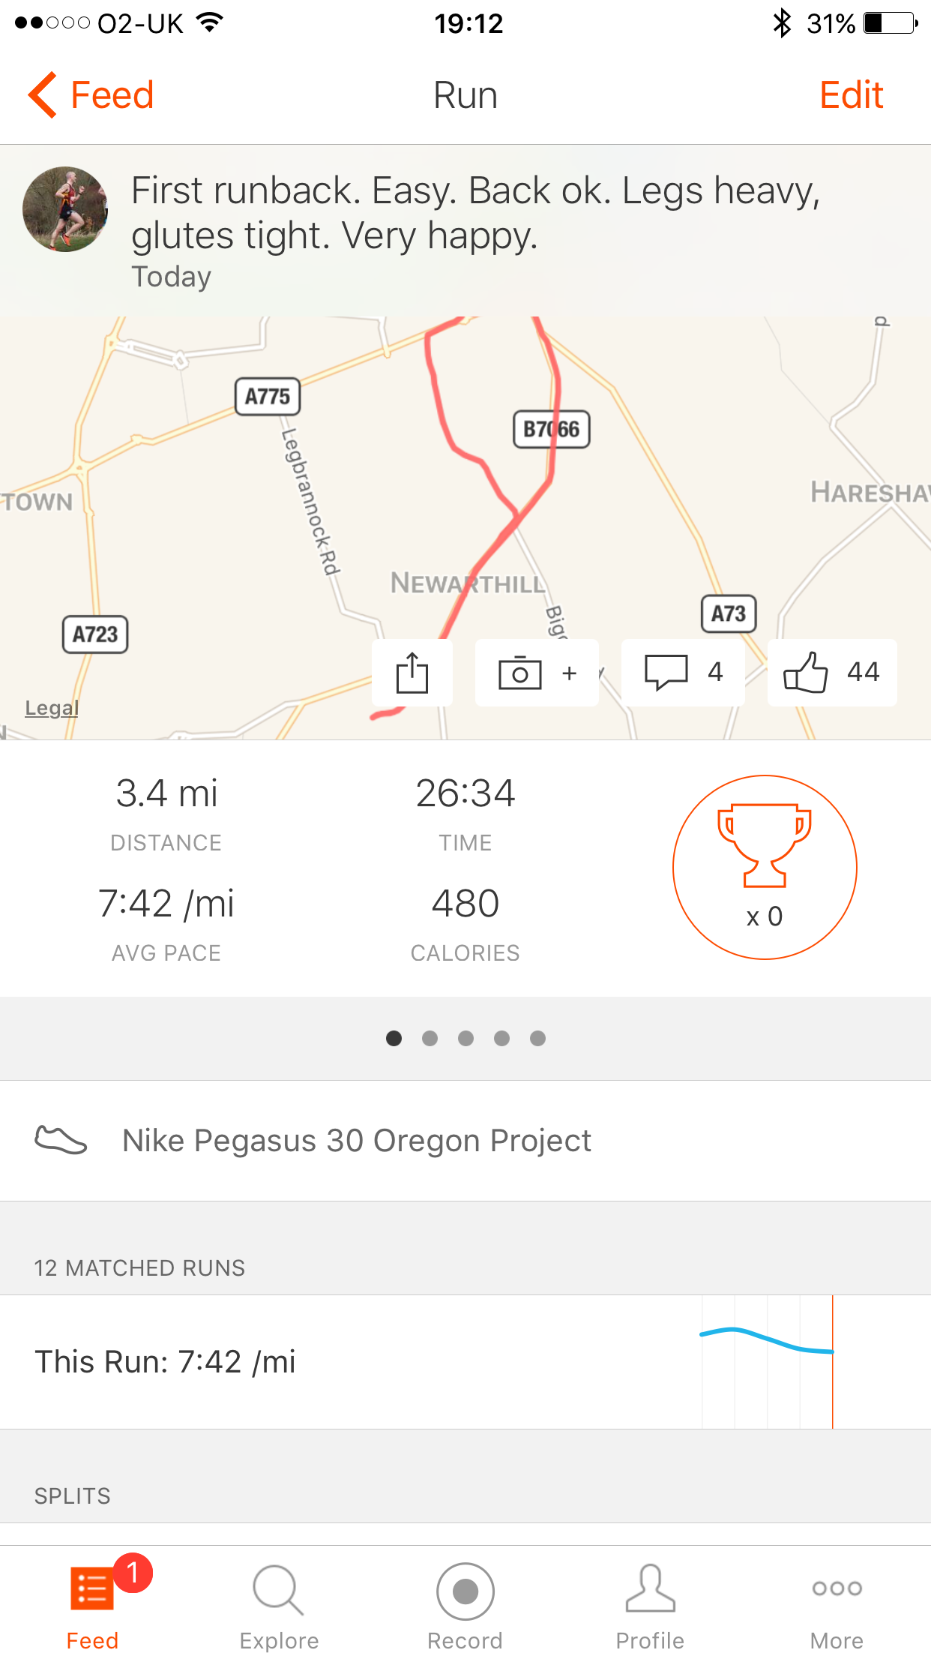This screenshot has width=931, height=1656.
Task: Jump to last stats page dot
Action: (537, 1038)
